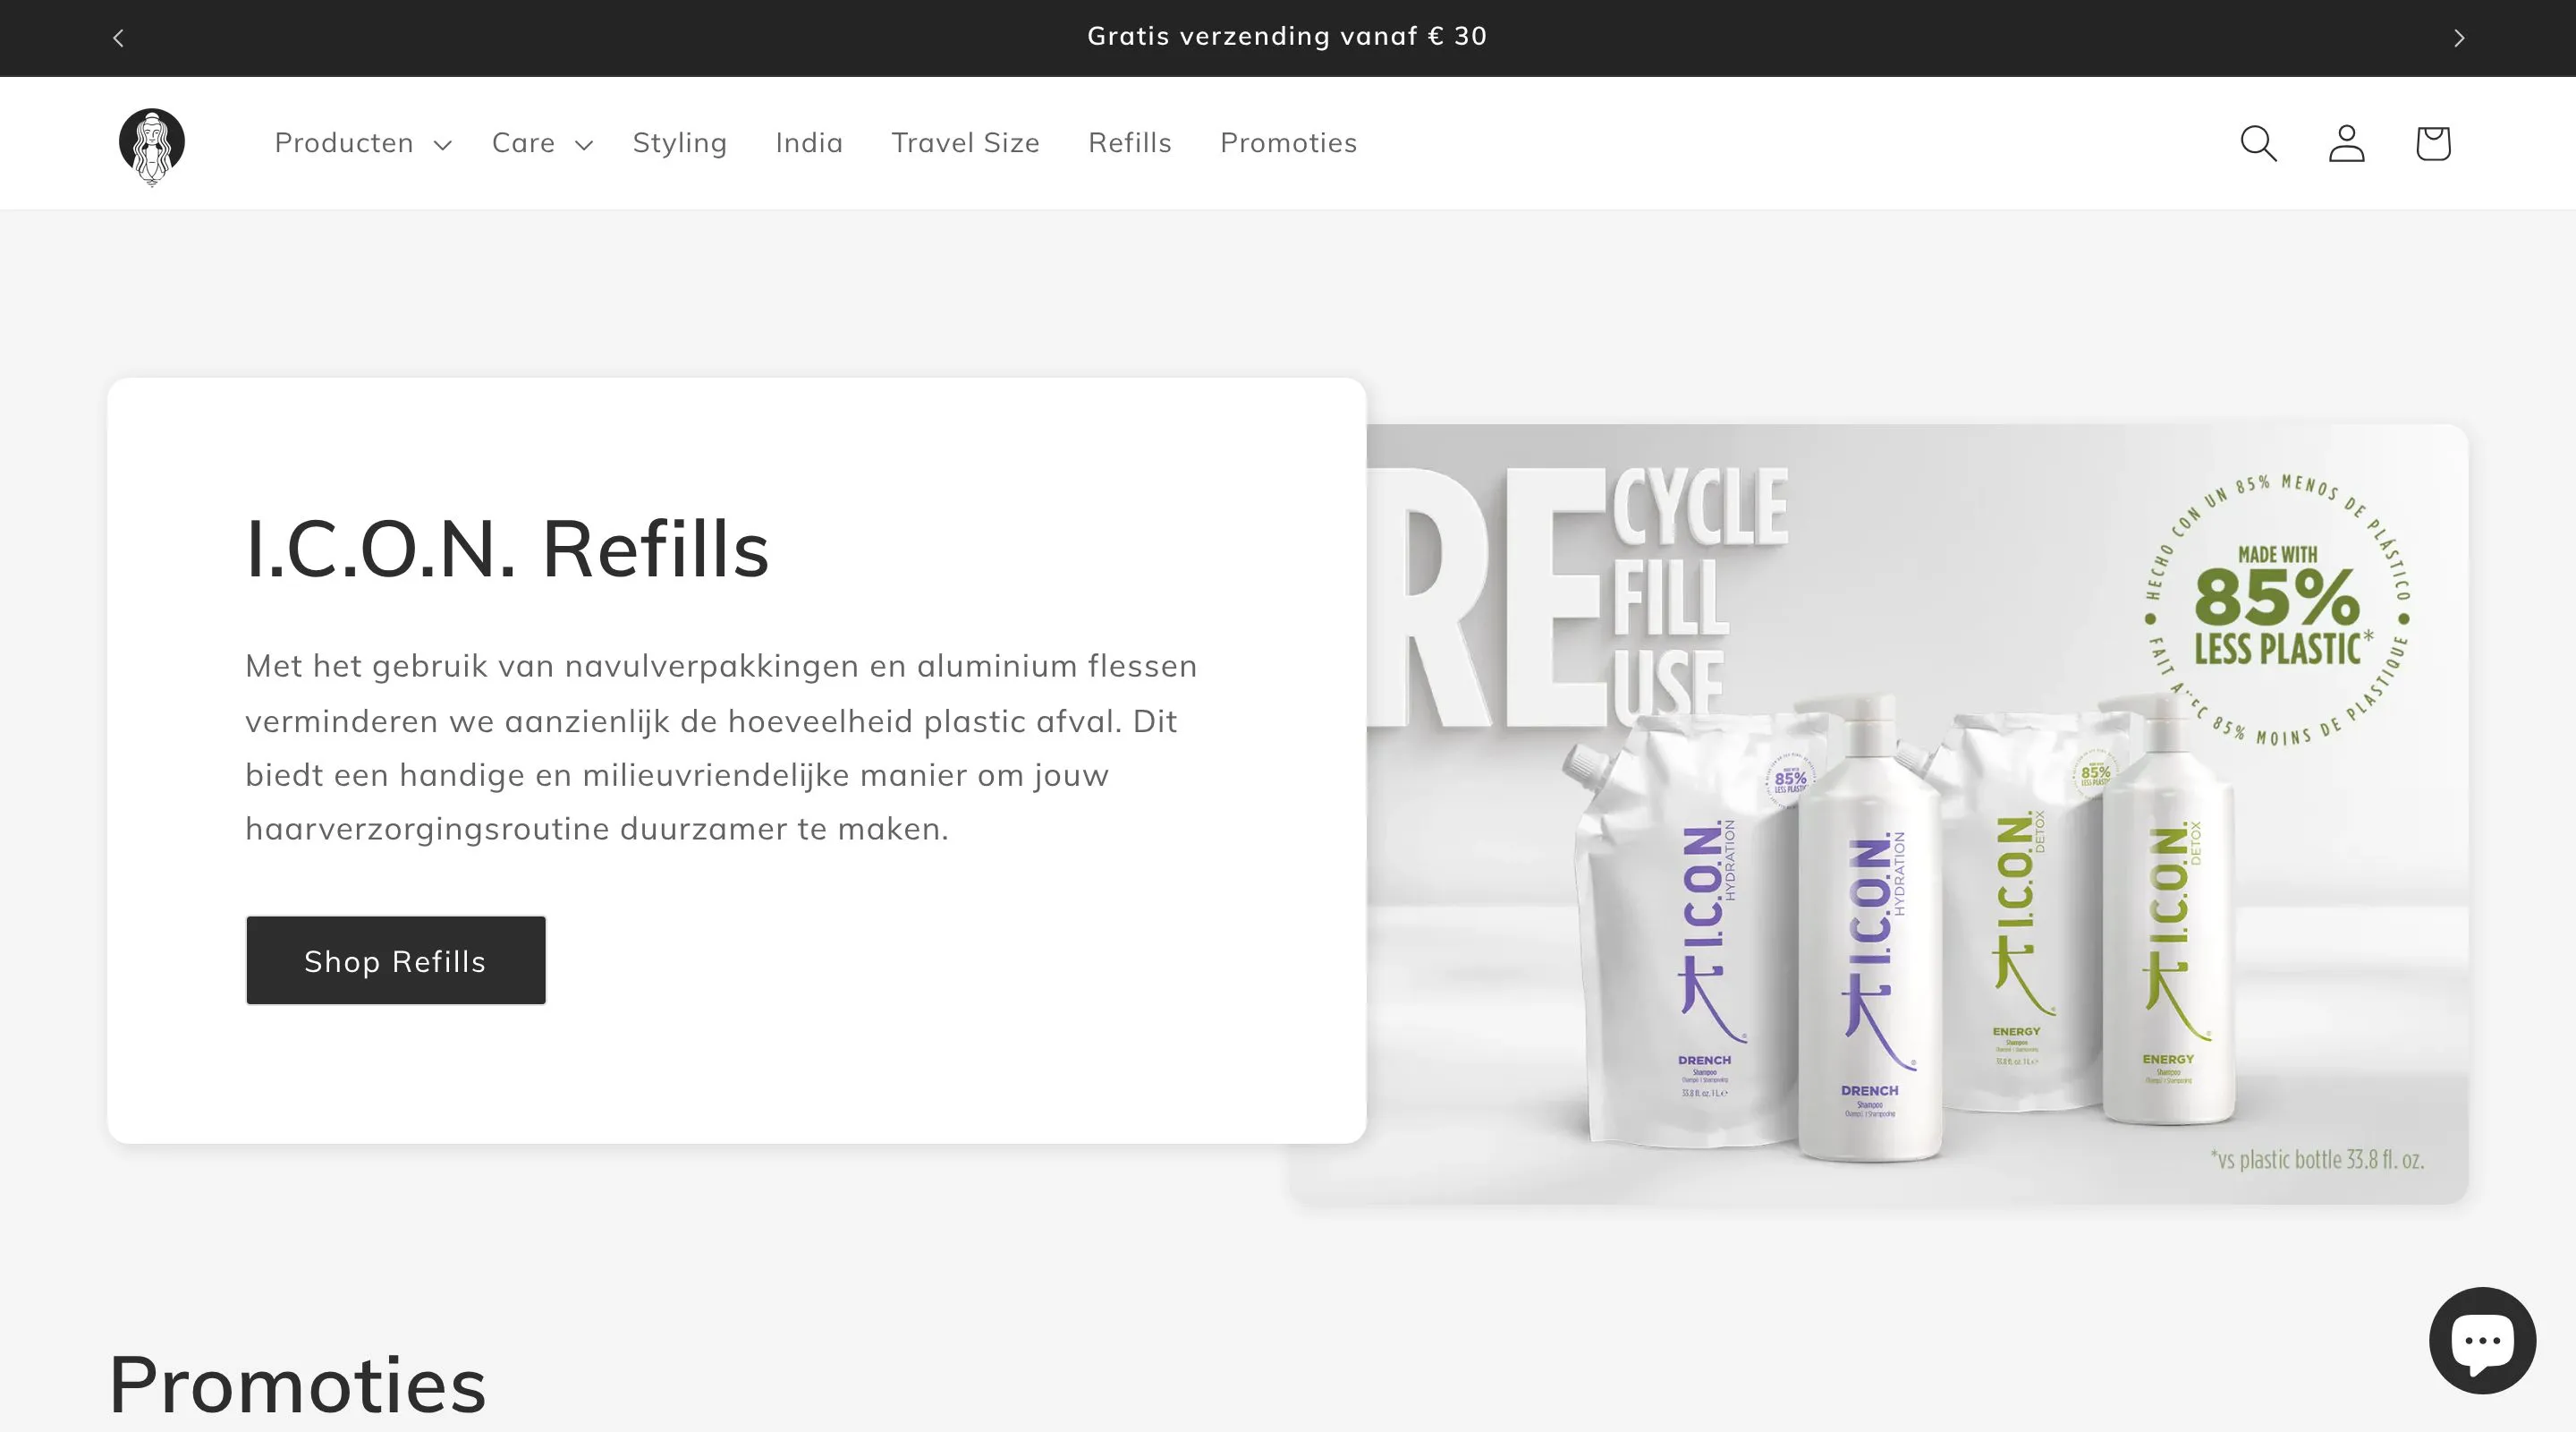Go to the Styling menu item
This screenshot has height=1432, width=2576.
pyautogui.click(x=680, y=143)
